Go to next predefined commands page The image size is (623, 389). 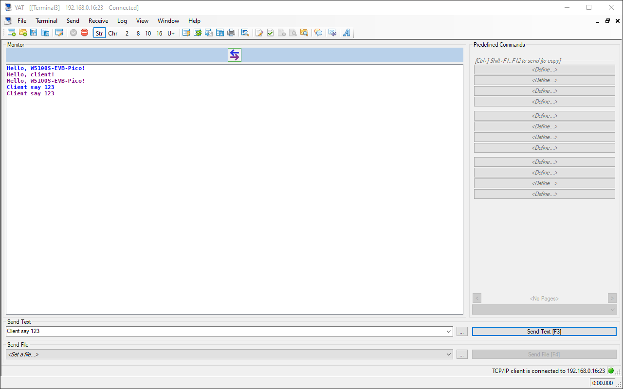point(612,298)
